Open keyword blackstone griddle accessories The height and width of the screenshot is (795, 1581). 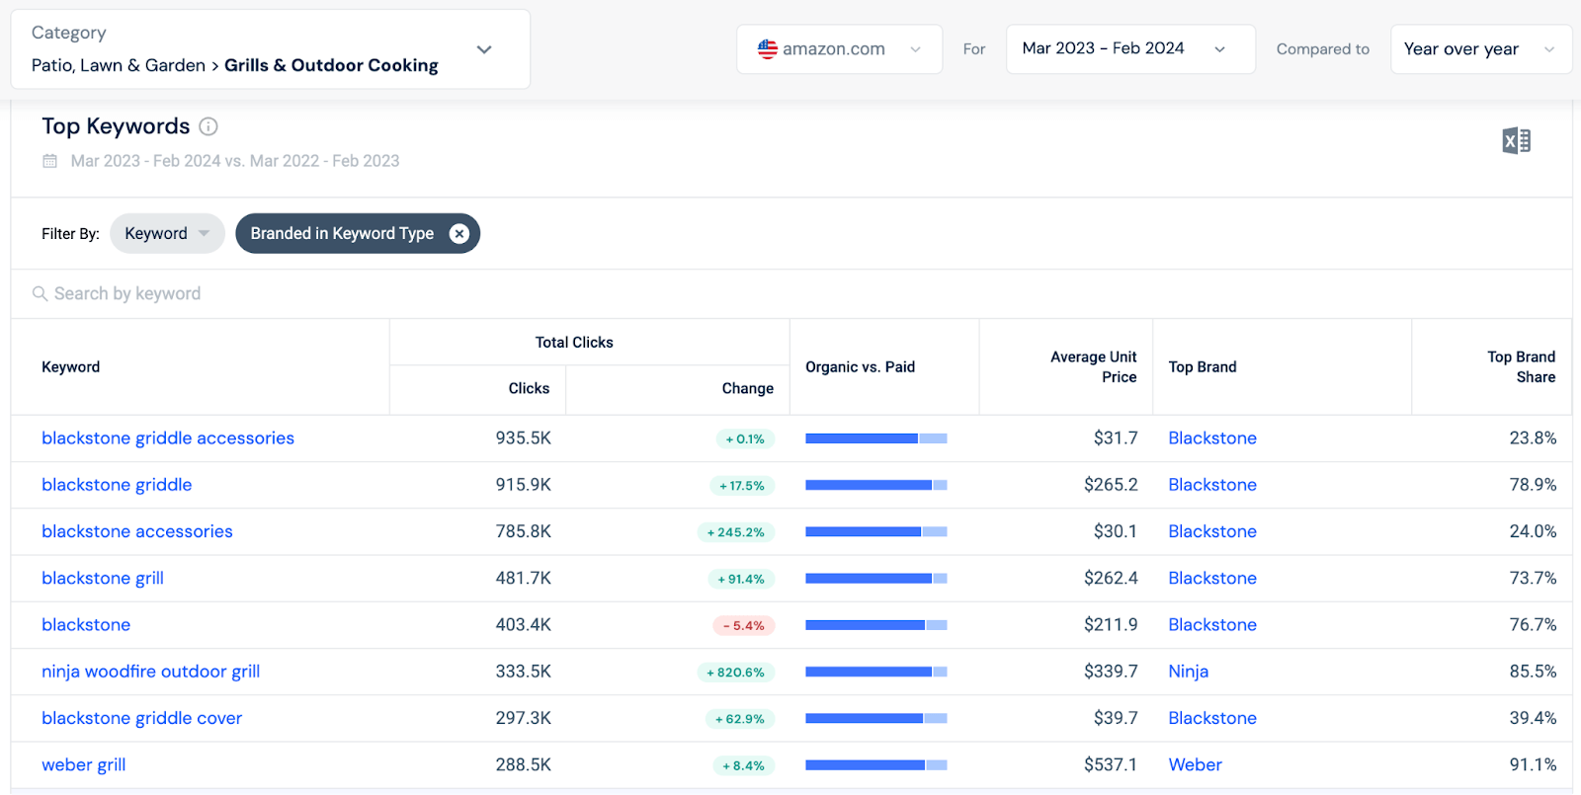click(x=168, y=438)
